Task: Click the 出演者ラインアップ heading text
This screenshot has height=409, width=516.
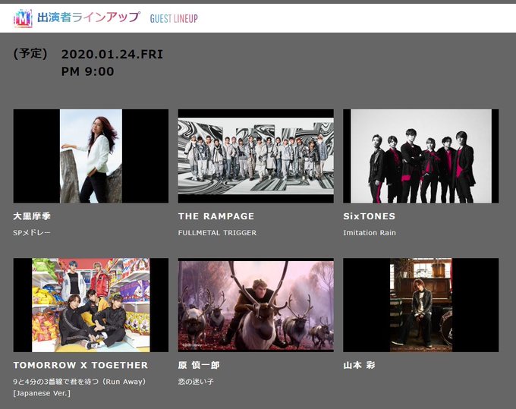Action: (89, 17)
